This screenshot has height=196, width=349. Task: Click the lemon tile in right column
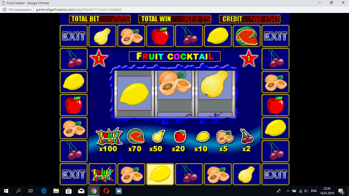[275, 128]
